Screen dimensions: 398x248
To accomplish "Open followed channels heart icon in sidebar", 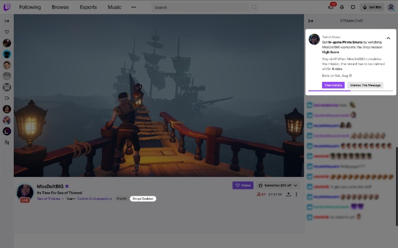I will 7,32.
